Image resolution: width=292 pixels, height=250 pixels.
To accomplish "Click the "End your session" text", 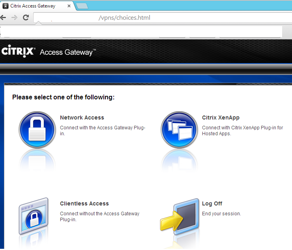I will point(221,214).
